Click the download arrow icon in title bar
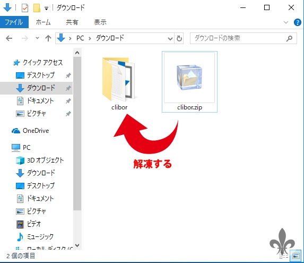The width and height of the screenshot is (304, 263). 7,8
